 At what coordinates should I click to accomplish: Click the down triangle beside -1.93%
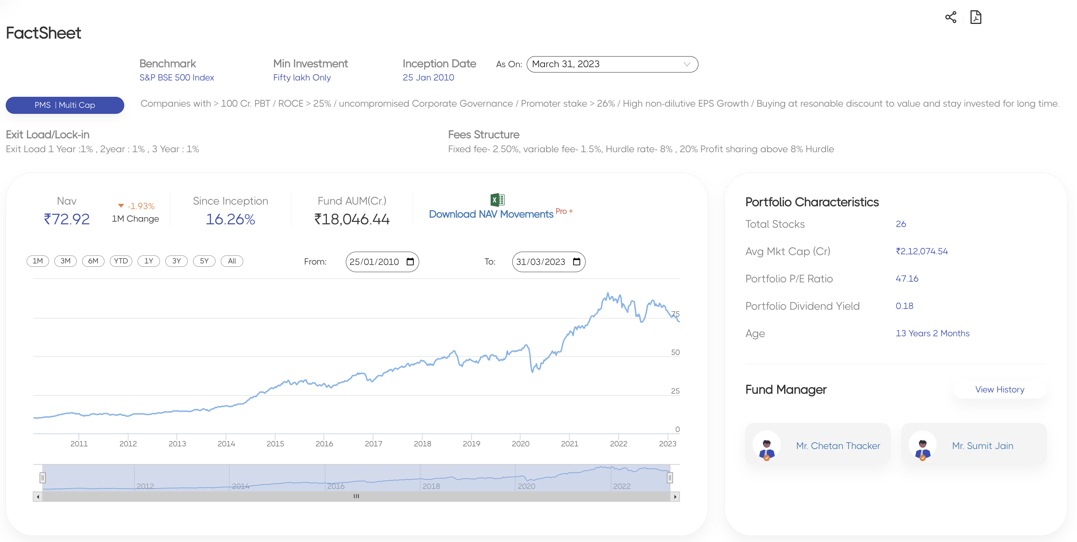tap(121, 206)
